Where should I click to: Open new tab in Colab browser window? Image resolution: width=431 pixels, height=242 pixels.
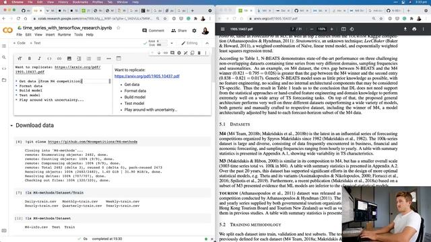point(193,11)
